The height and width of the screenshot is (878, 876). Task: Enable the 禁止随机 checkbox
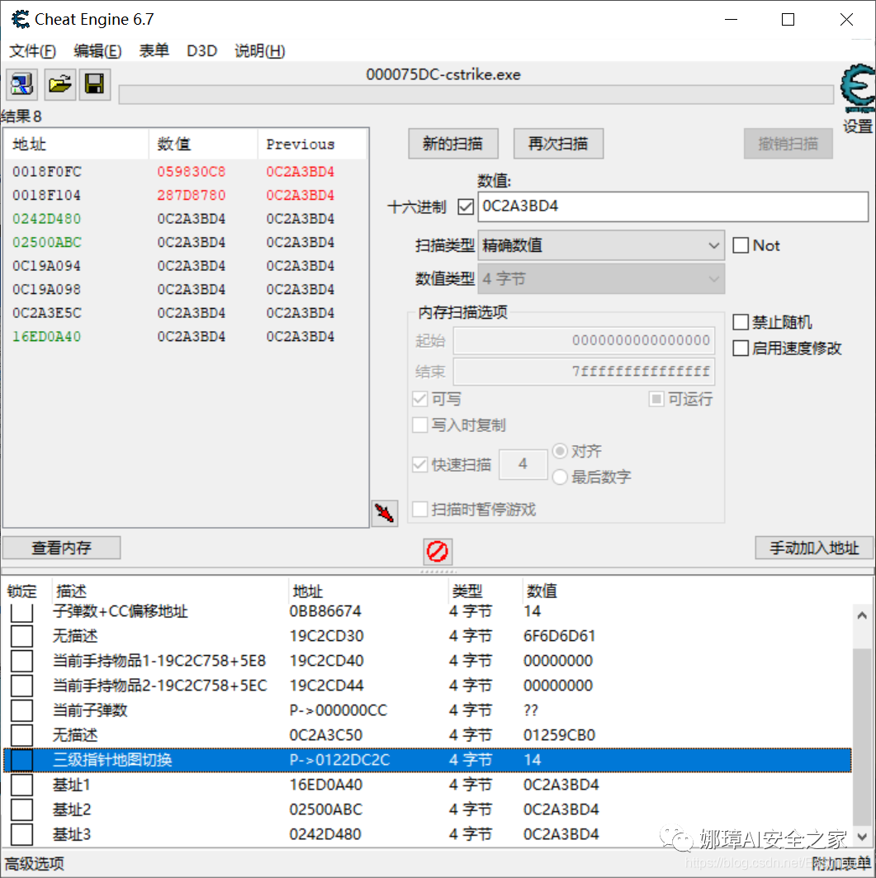pyautogui.click(x=741, y=322)
